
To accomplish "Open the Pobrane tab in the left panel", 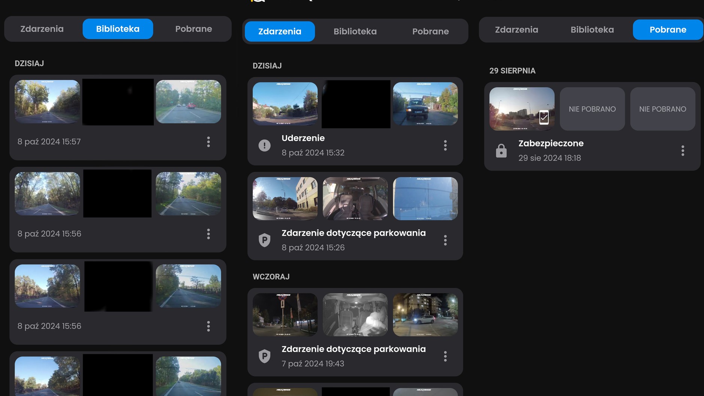I will [x=194, y=29].
